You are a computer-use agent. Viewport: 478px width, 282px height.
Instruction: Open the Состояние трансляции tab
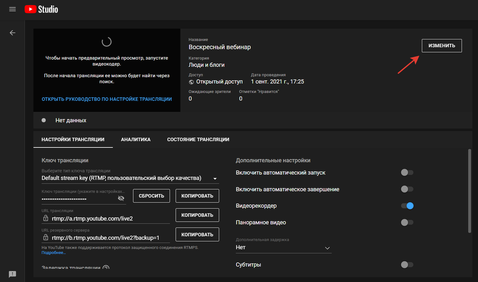tap(198, 139)
